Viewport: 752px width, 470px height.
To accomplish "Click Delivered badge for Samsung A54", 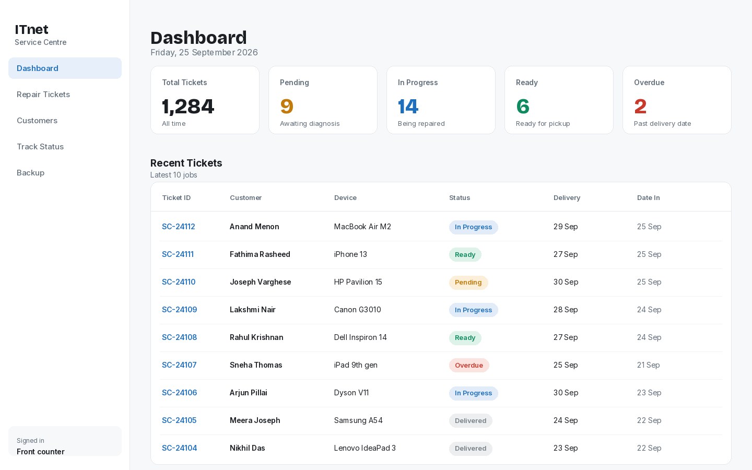I will [x=471, y=421].
